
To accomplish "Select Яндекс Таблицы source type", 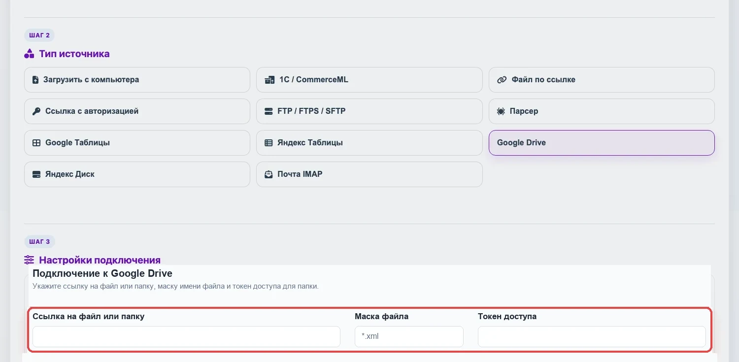I will pos(369,143).
